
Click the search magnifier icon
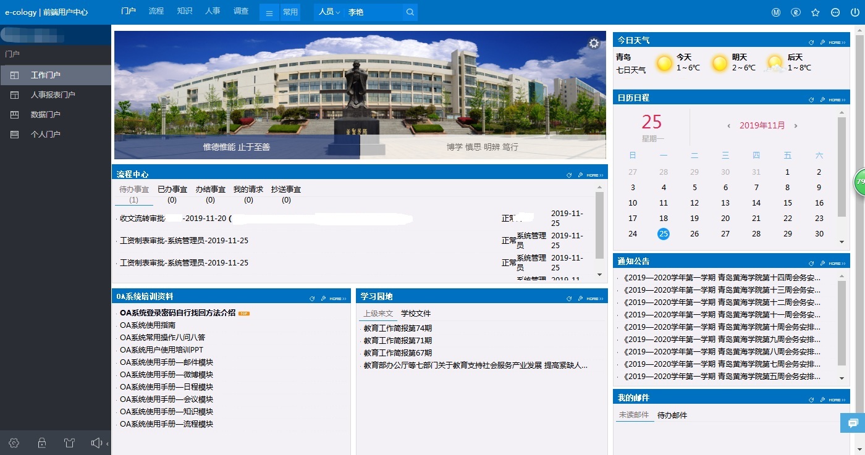[x=410, y=12]
